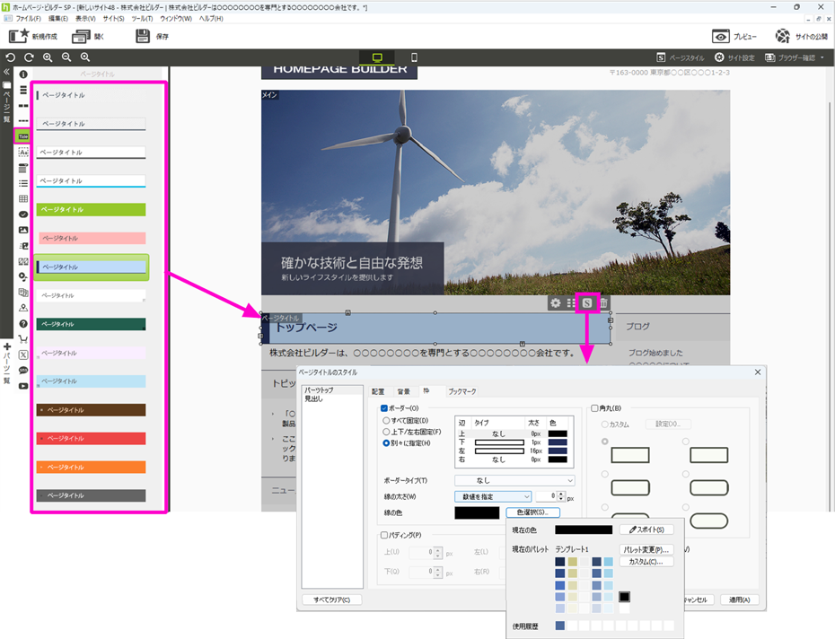Click the サイトの公開 publish icon
835x639 pixels.
tap(782, 36)
